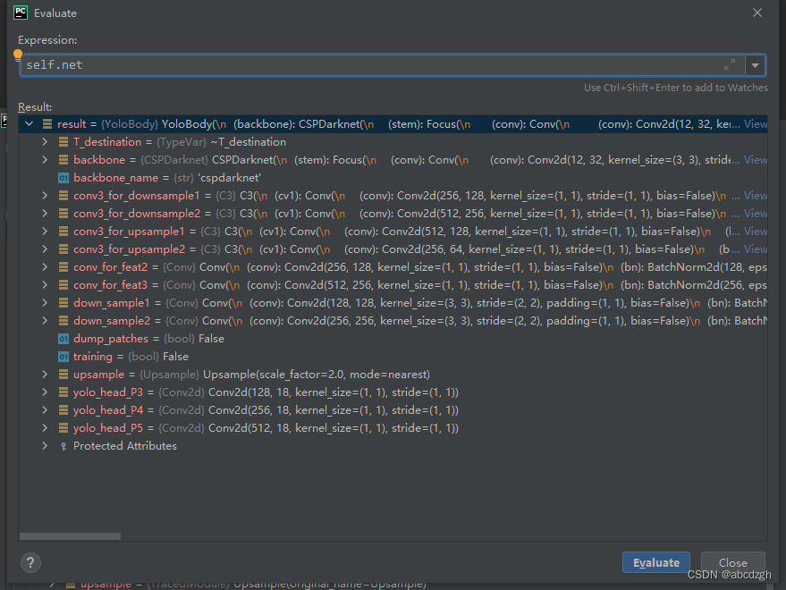Click object icon beside conv3_for_downsample2
The image size is (786, 590).
(63, 214)
